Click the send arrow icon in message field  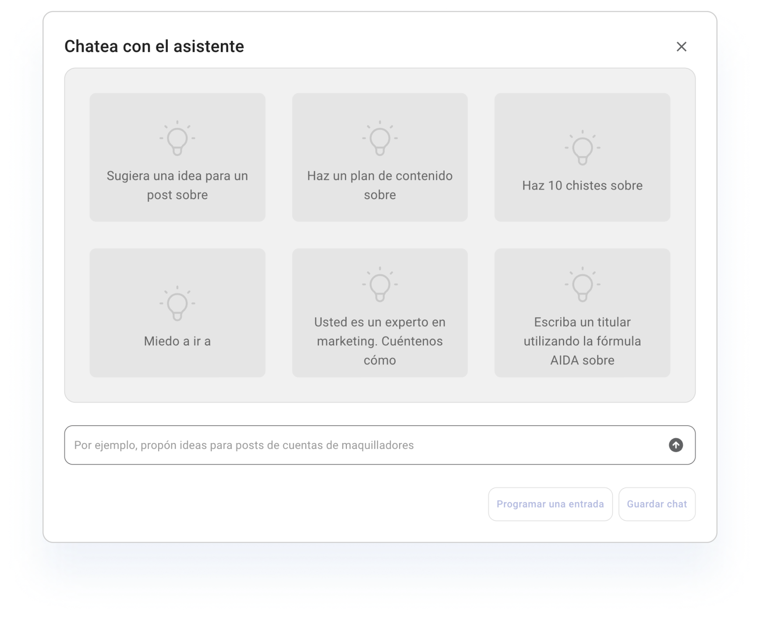click(675, 445)
